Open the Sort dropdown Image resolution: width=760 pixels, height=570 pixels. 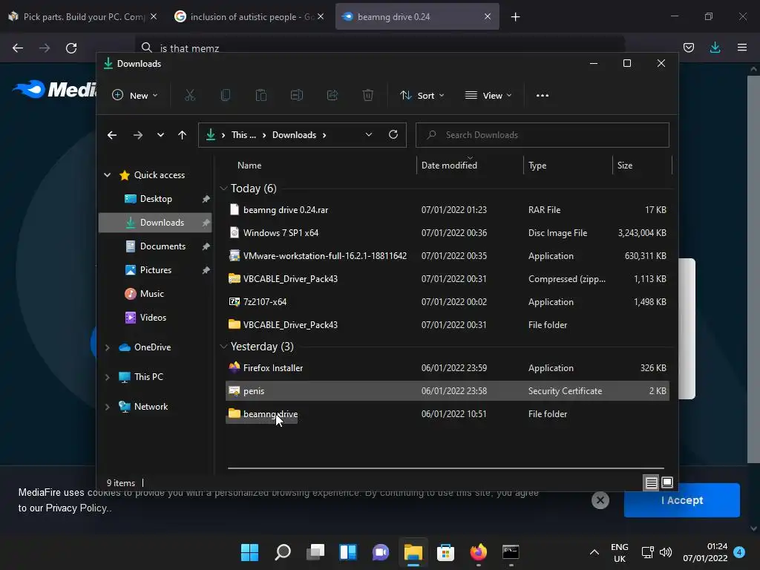(422, 96)
